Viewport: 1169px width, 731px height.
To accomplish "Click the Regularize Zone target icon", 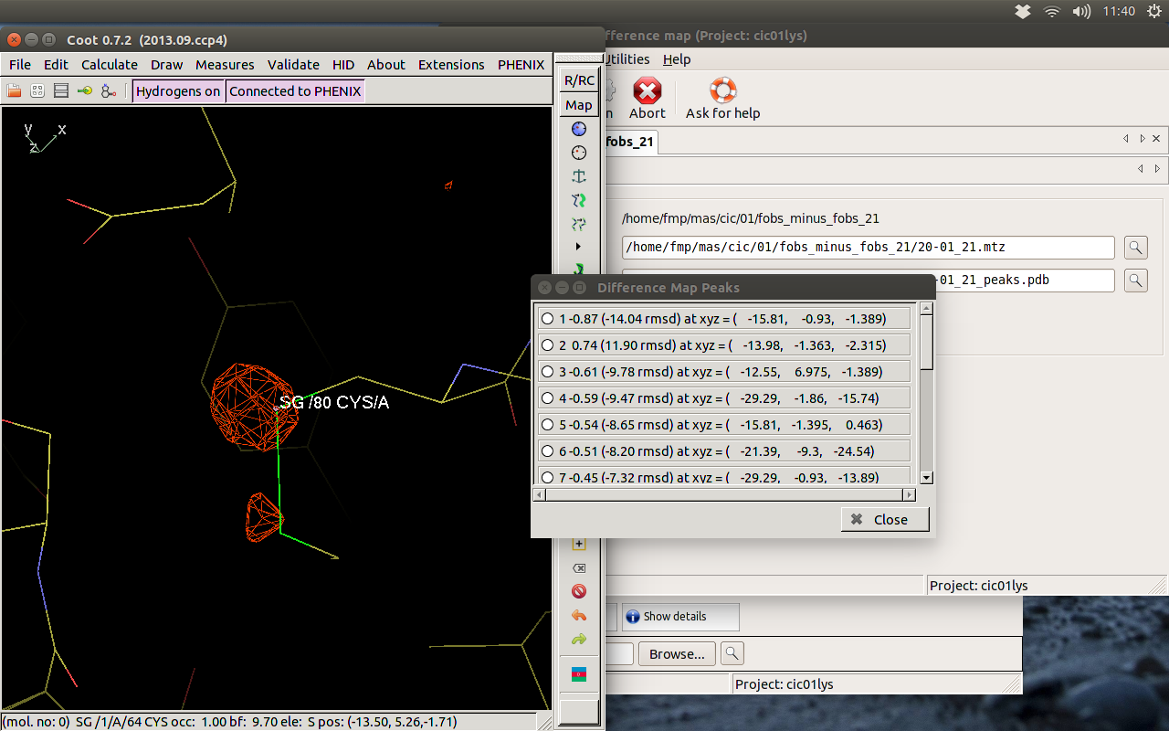I will coord(578,153).
